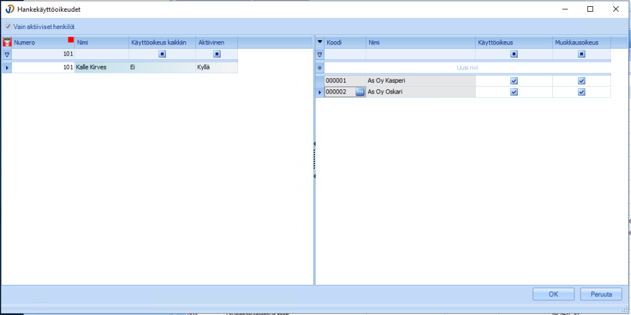Click the red marker on Numero column header

71,40
